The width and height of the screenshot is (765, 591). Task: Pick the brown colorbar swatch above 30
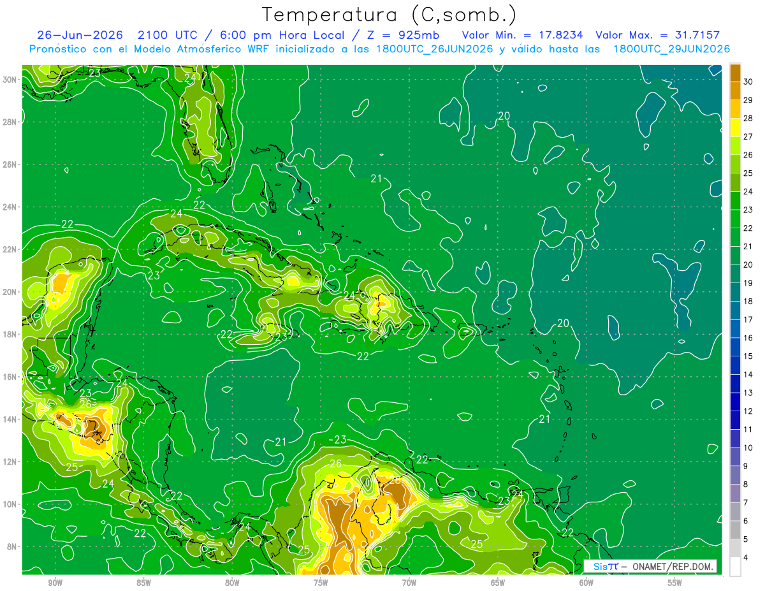pyautogui.click(x=735, y=73)
